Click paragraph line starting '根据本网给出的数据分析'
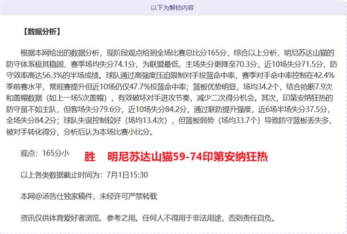The width and height of the screenshot is (347, 234). click(x=177, y=53)
